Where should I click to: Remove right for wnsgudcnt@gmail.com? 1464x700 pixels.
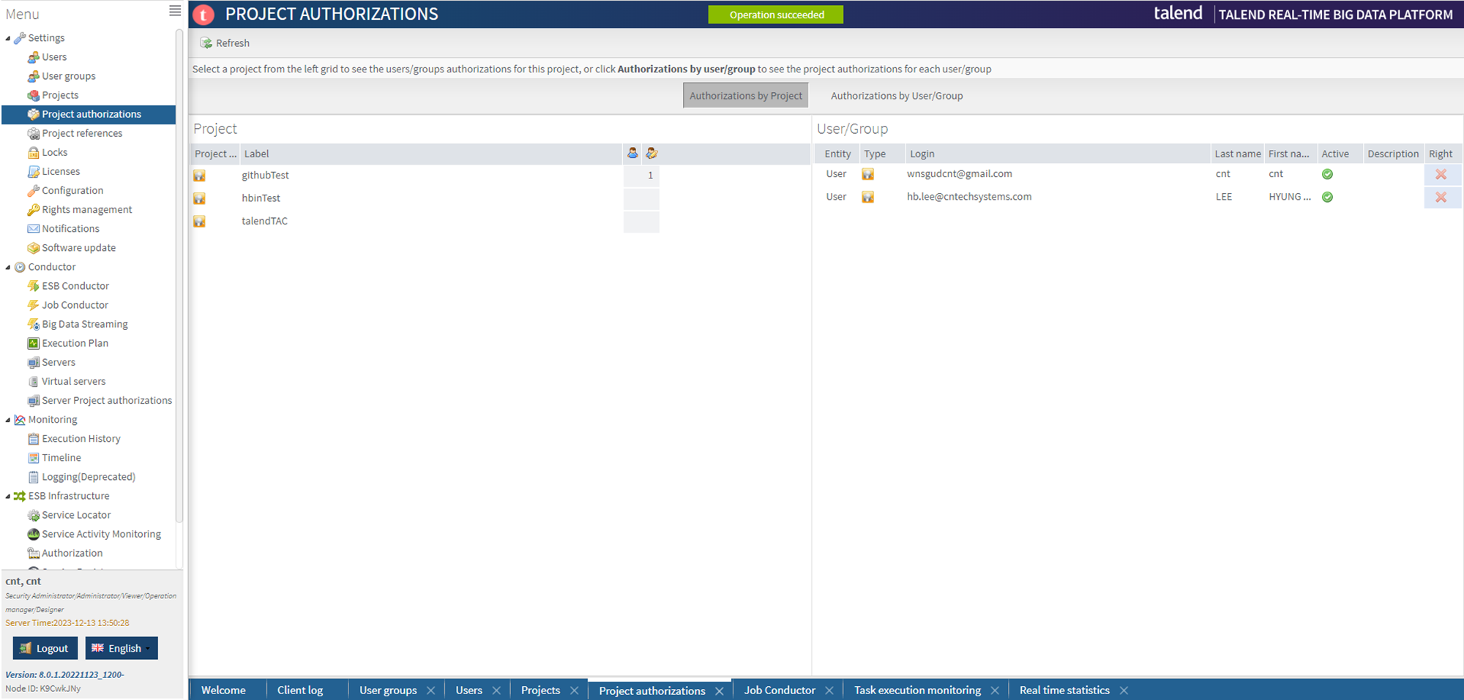pos(1441,174)
